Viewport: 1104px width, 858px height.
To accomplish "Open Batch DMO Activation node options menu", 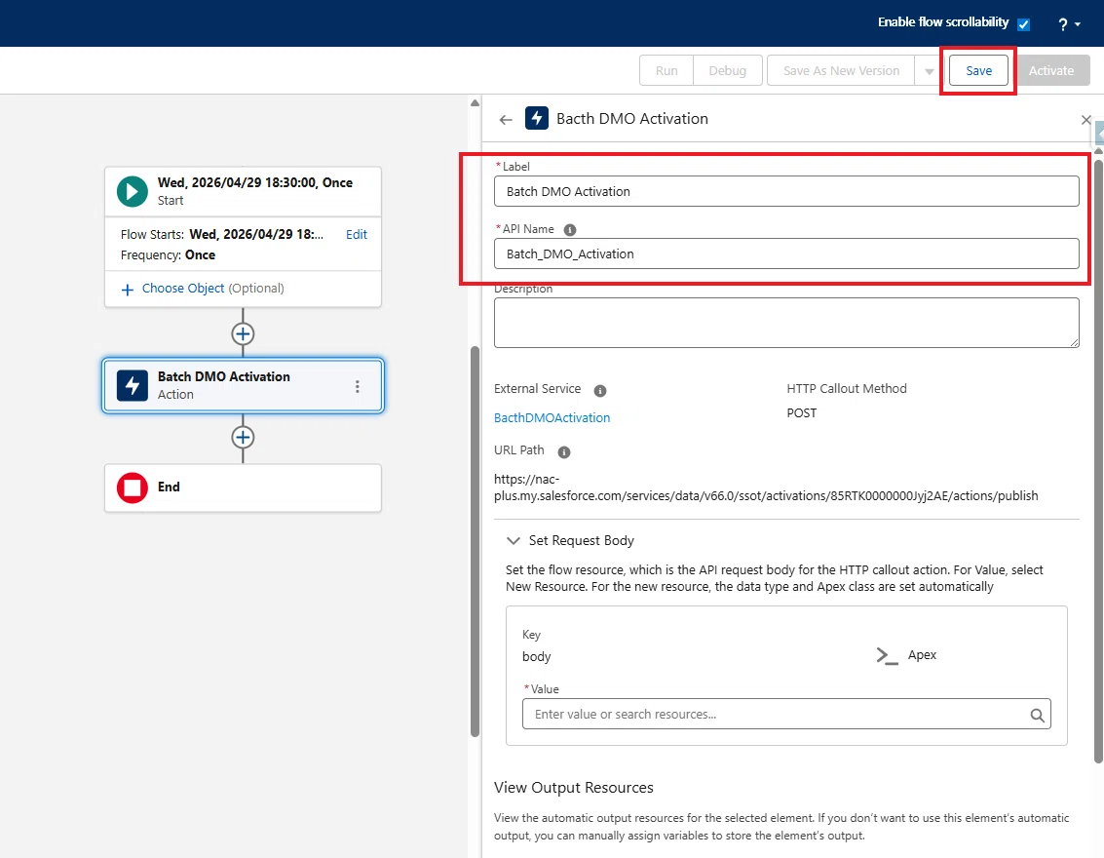I will pyautogui.click(x=357, y=386).
